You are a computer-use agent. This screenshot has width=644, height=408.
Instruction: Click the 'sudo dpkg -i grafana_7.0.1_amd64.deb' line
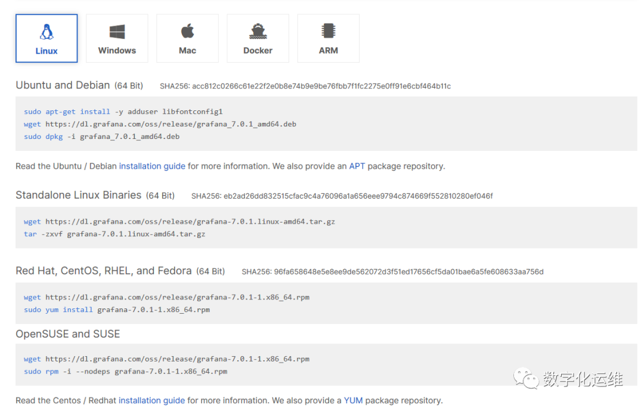tap(101, 137)
